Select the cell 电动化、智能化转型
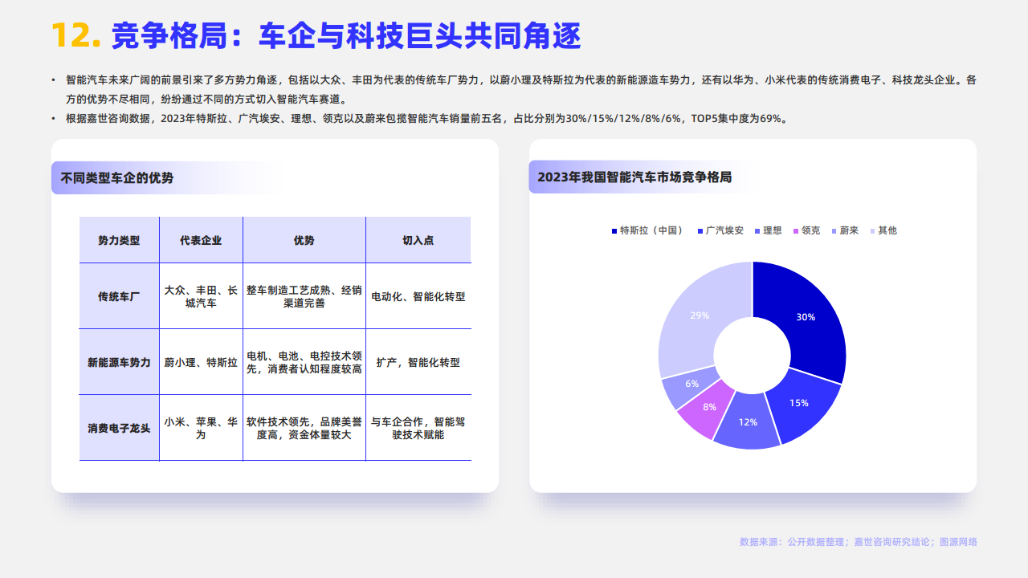This screenshot has height=578, width=1028. click(x=418, y=296)
